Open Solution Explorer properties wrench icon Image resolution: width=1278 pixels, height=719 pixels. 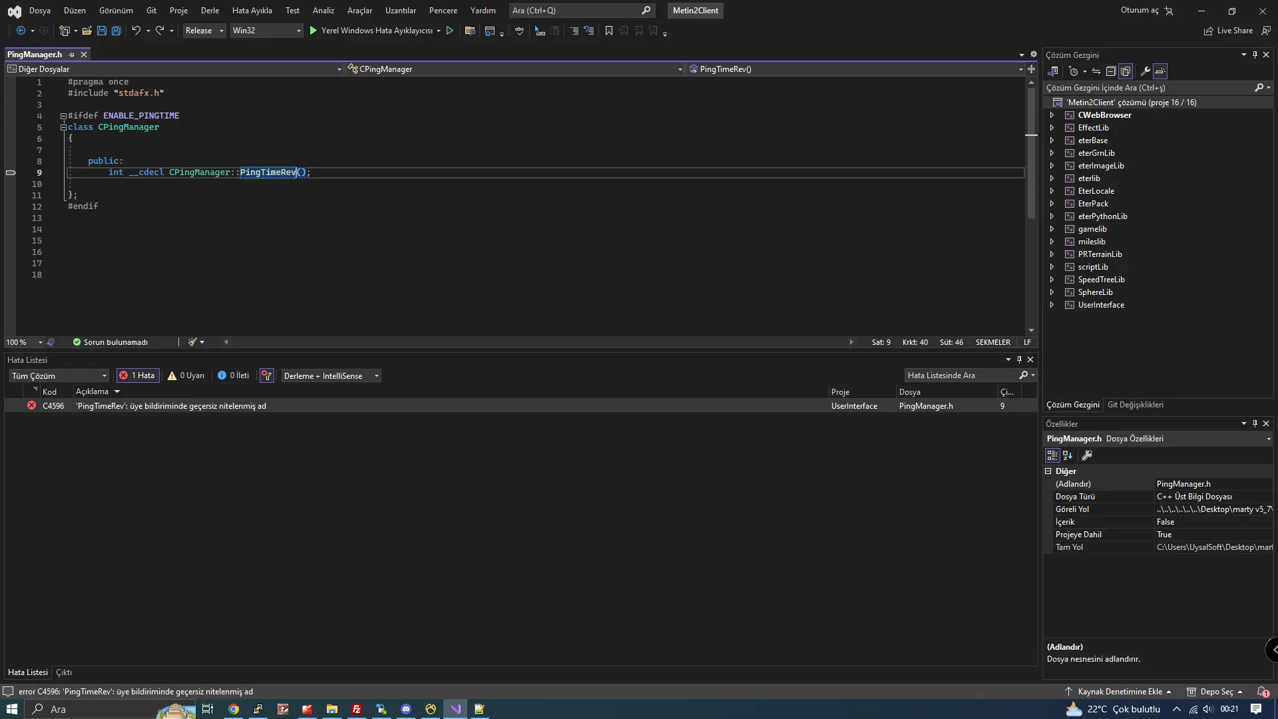tap(1146, 71)
